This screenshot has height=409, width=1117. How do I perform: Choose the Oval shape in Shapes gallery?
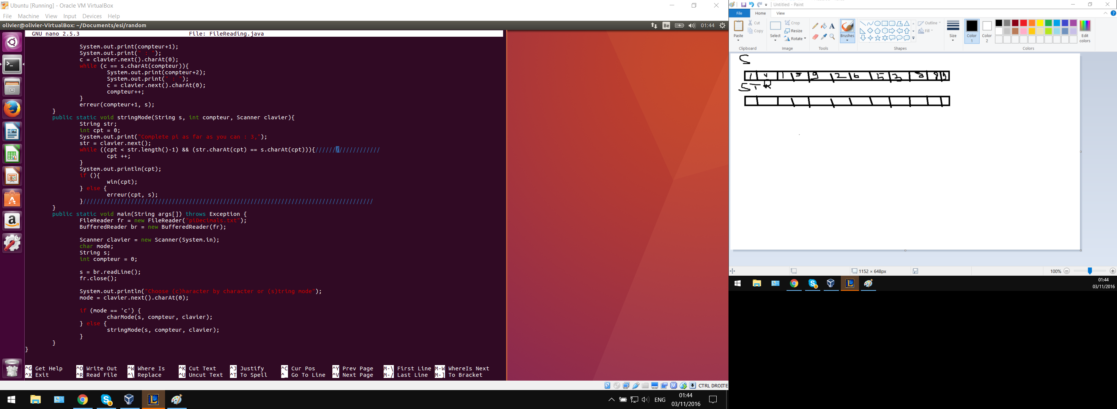[877, 24]
